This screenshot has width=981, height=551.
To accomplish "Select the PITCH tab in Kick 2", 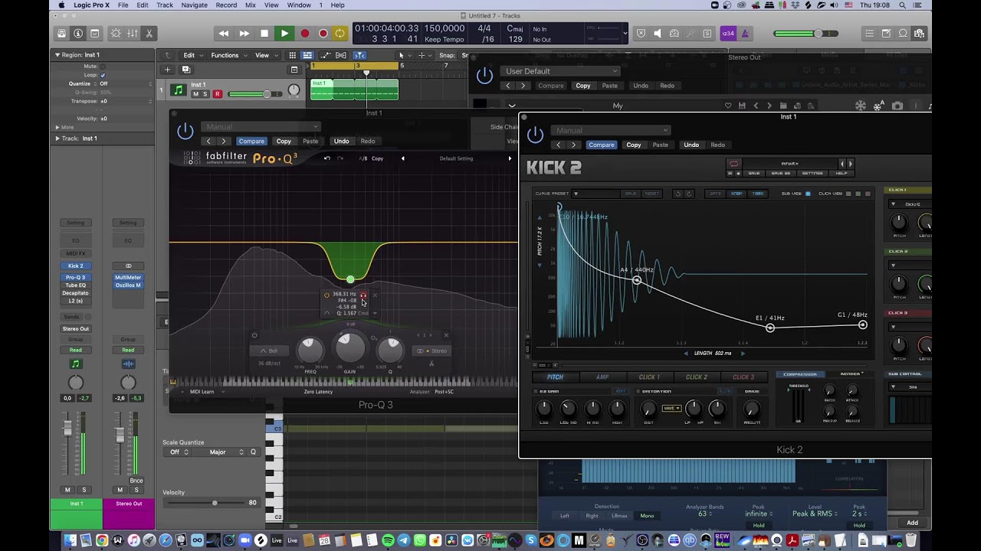I will point(555,377).
